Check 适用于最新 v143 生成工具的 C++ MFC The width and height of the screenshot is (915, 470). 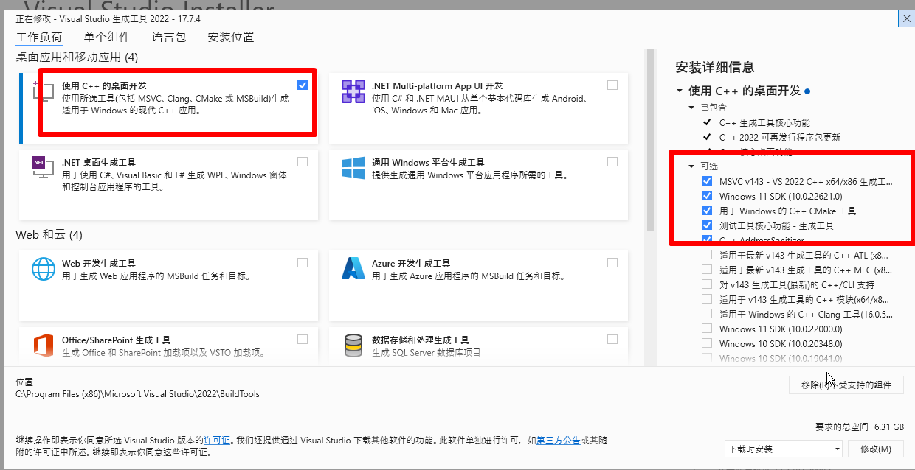(x=707, y=270)
